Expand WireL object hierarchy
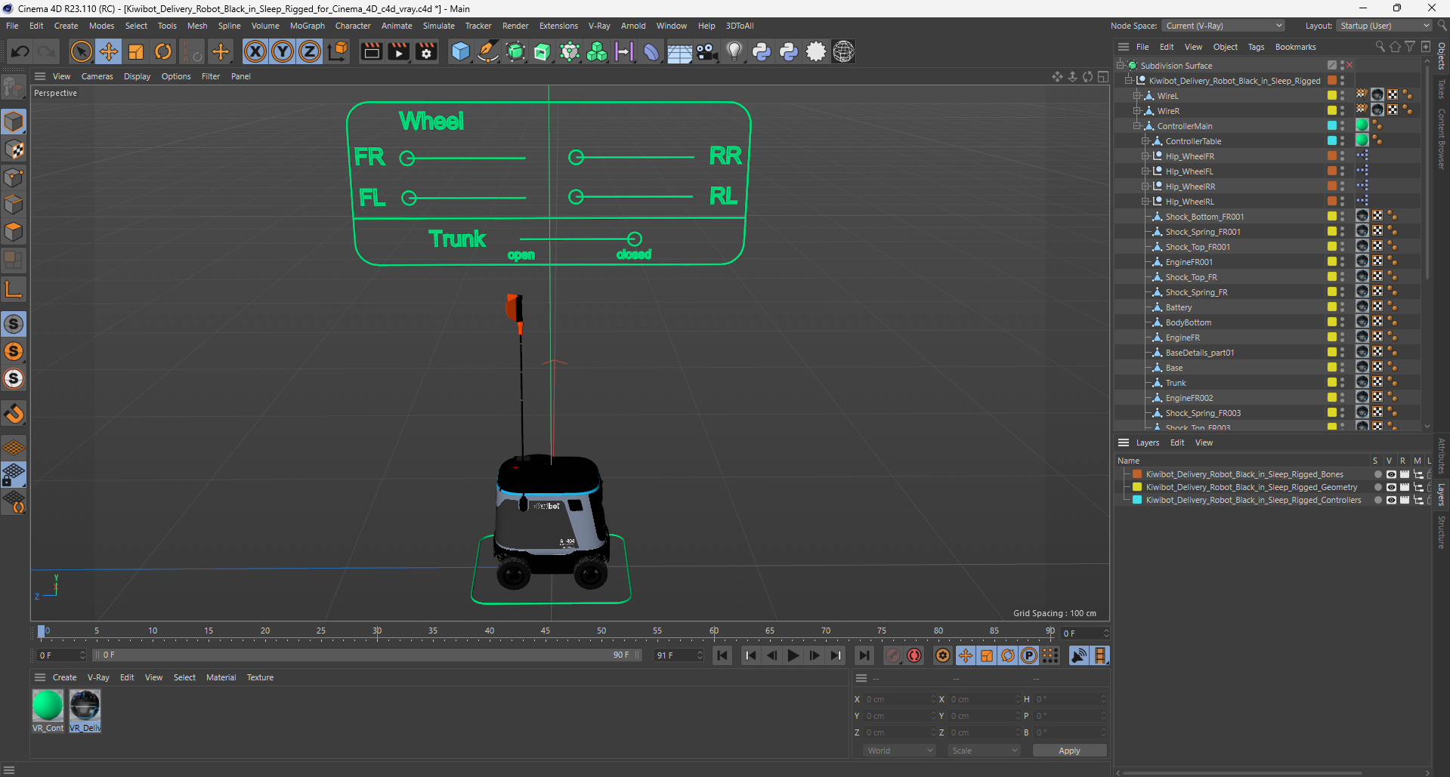 tap(1136, 96)
